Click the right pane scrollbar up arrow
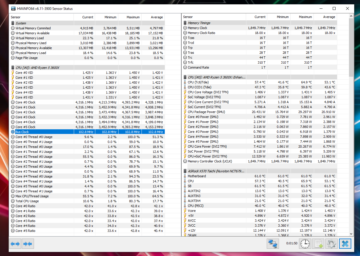The height and width of the screenshot is (256, 360). click(351, 16)
